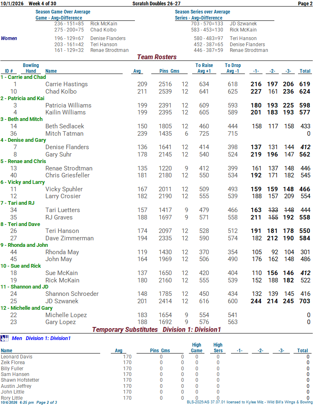The width and height of the screenshot is (314, 405).
Task: Select team 12 - Michelle and Gary
Action: (x=27, y=308)
